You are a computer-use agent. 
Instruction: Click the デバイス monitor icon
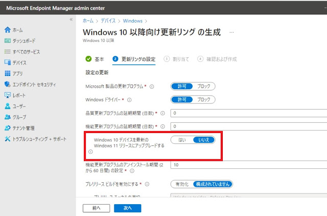pyautogui.click(x=8, y=62)
